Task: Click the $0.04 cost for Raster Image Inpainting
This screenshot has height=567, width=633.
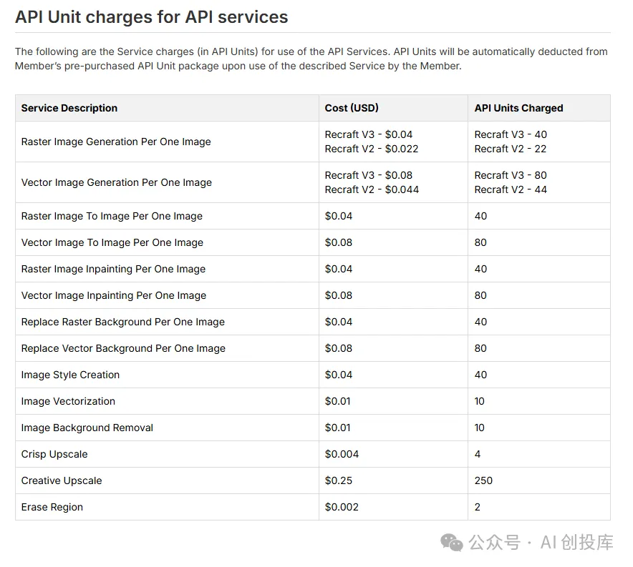Action: (x=339, y=269)
